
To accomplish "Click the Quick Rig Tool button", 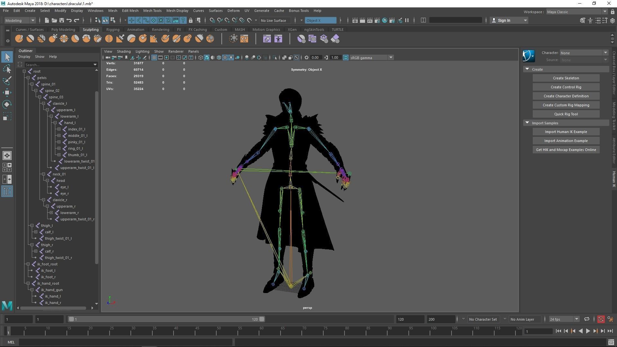I will pos(566,114).
